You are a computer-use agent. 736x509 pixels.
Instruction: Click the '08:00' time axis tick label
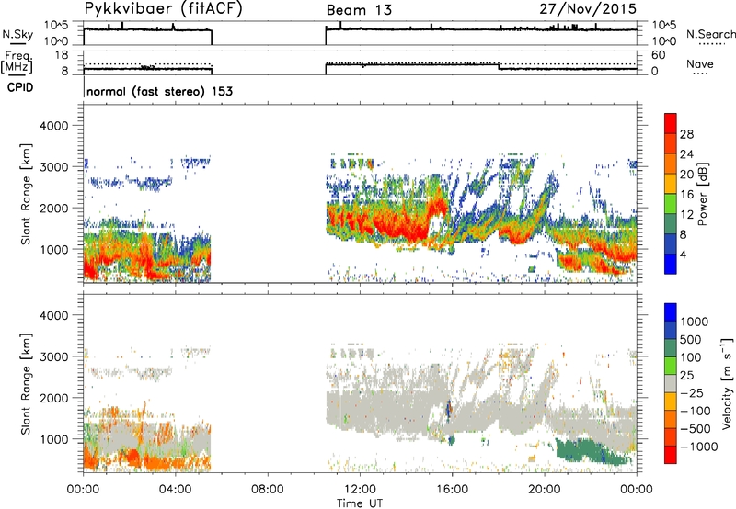pyautogui.click(x=268, y=490)
